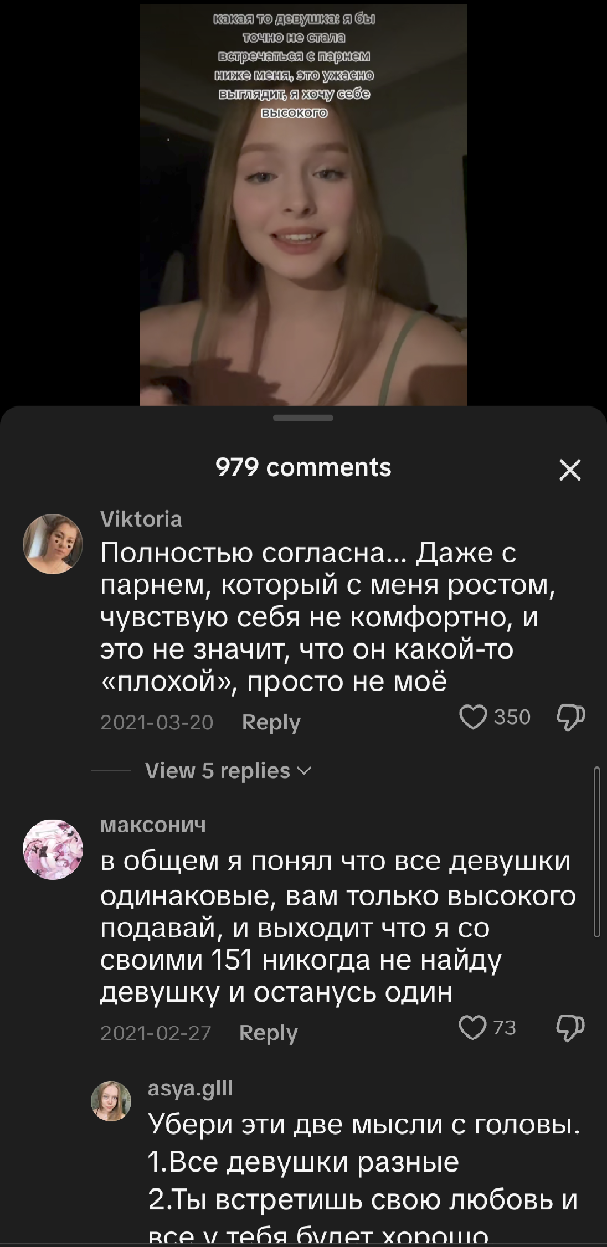Tap the 73 likes count

[505, 1028]
